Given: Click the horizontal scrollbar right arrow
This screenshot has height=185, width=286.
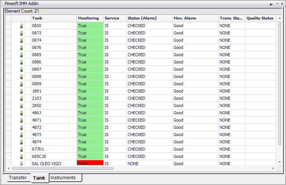Looking at the screenshot, I should (x=273, y=168).
